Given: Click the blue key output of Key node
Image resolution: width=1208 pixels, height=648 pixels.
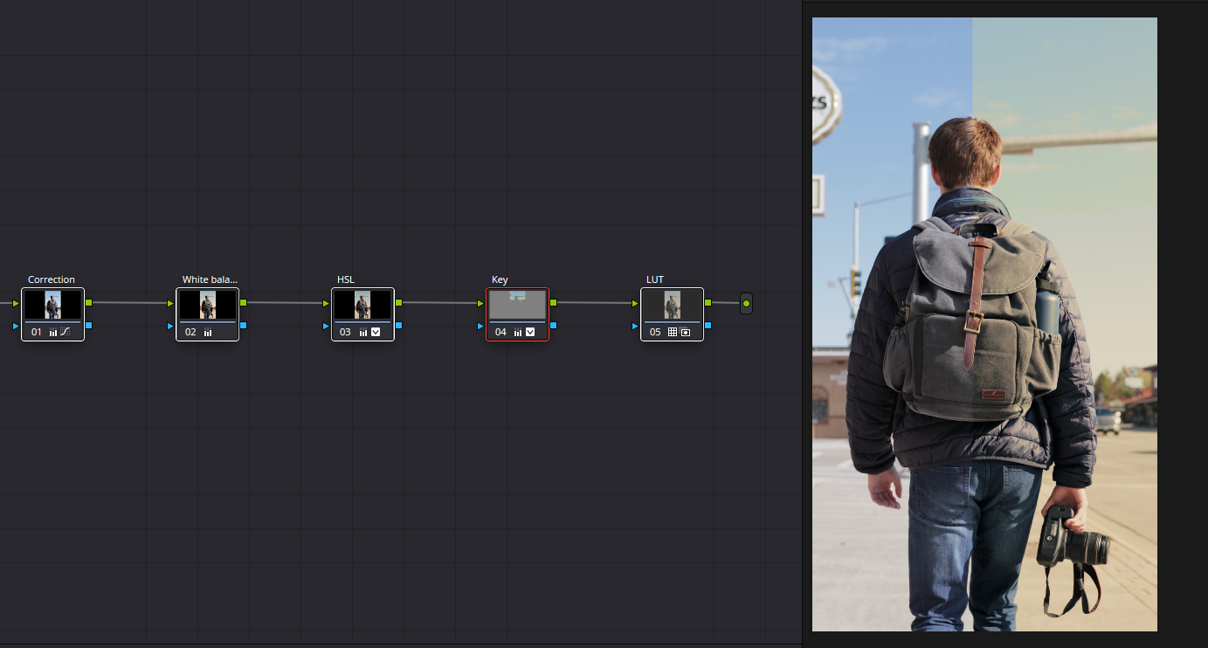Looking at the screenshot, I should [x=554, y=325].
